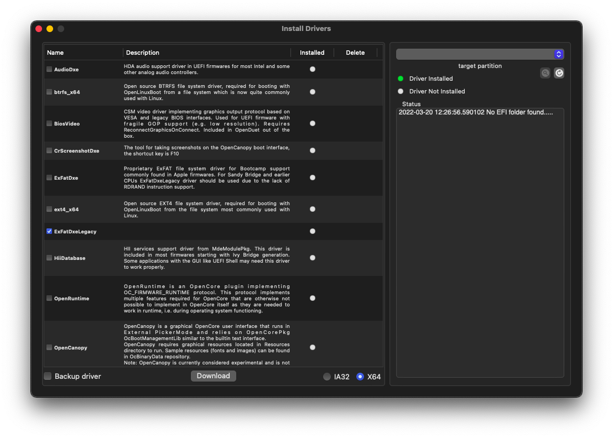This screenshot has width=613, height=438.
Task: Tick the HiiDatabase driver checkbox
Action: click(x=49, y=258)
